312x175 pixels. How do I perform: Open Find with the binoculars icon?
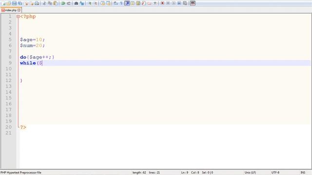pos(76,3)
